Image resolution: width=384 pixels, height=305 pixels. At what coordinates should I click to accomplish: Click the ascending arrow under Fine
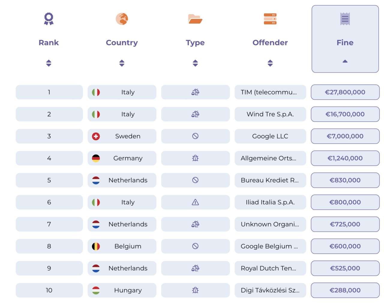pyautogui.click(x=345, y=61)
